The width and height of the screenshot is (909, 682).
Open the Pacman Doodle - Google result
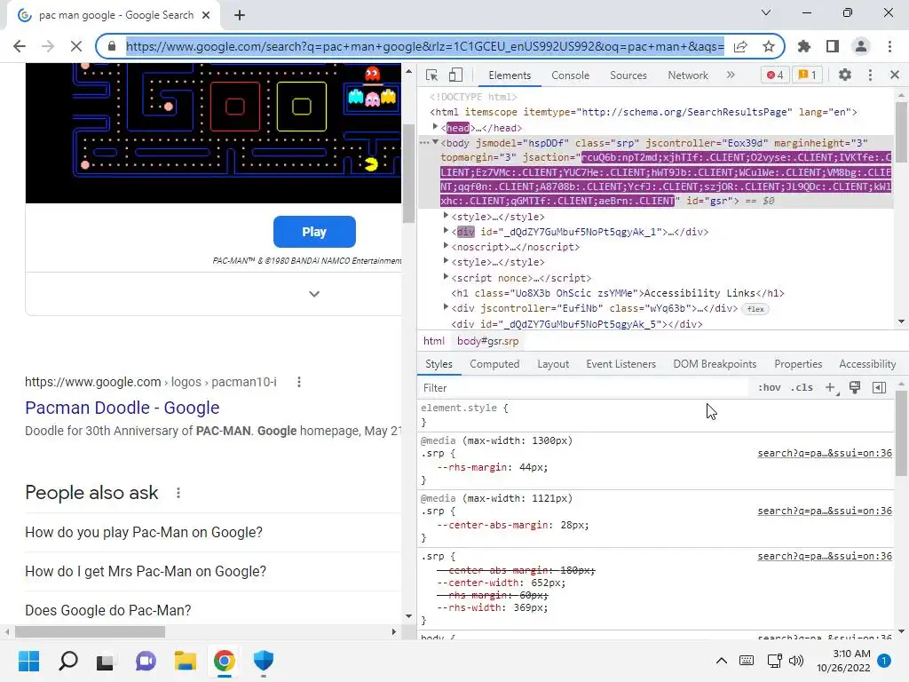pyautogui.click(x=123, y=408)
